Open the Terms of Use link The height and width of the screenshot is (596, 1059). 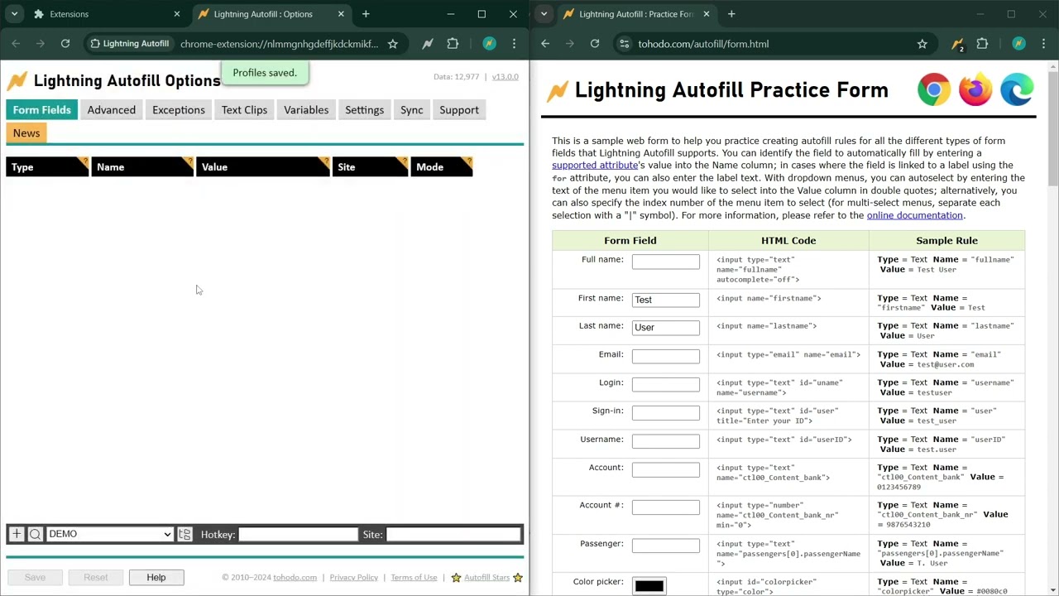point(414,578)
